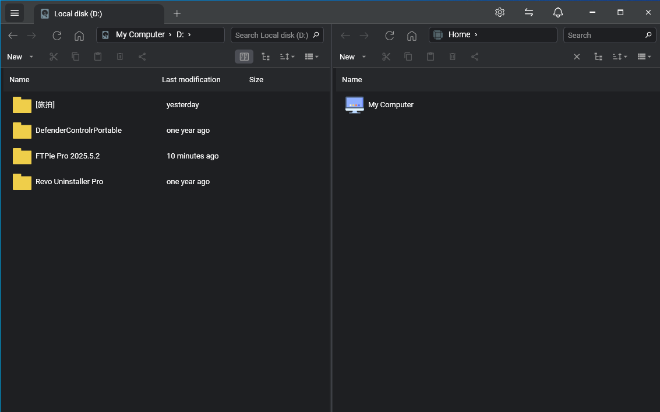Open notifications bell
Screen dimensions: 660x412
pyautogui.click(x=558, y=12)
